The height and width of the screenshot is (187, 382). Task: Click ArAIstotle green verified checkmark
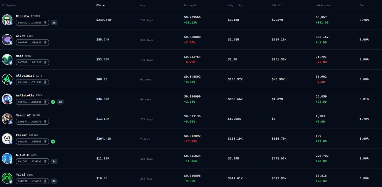pos(53,102)
